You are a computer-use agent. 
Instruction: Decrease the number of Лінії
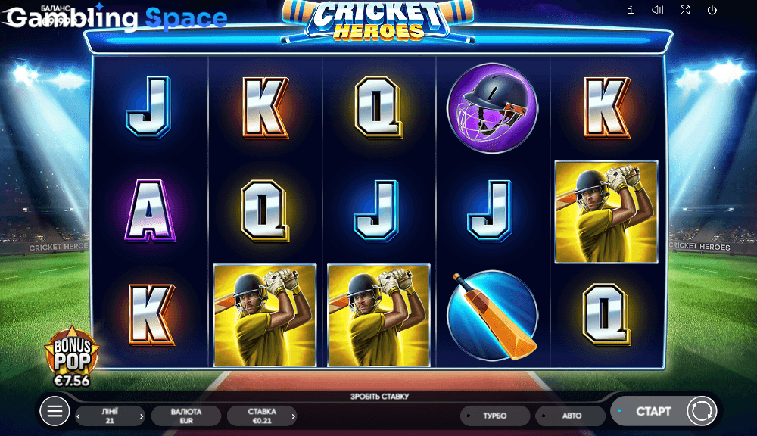[x=79, y=416]
